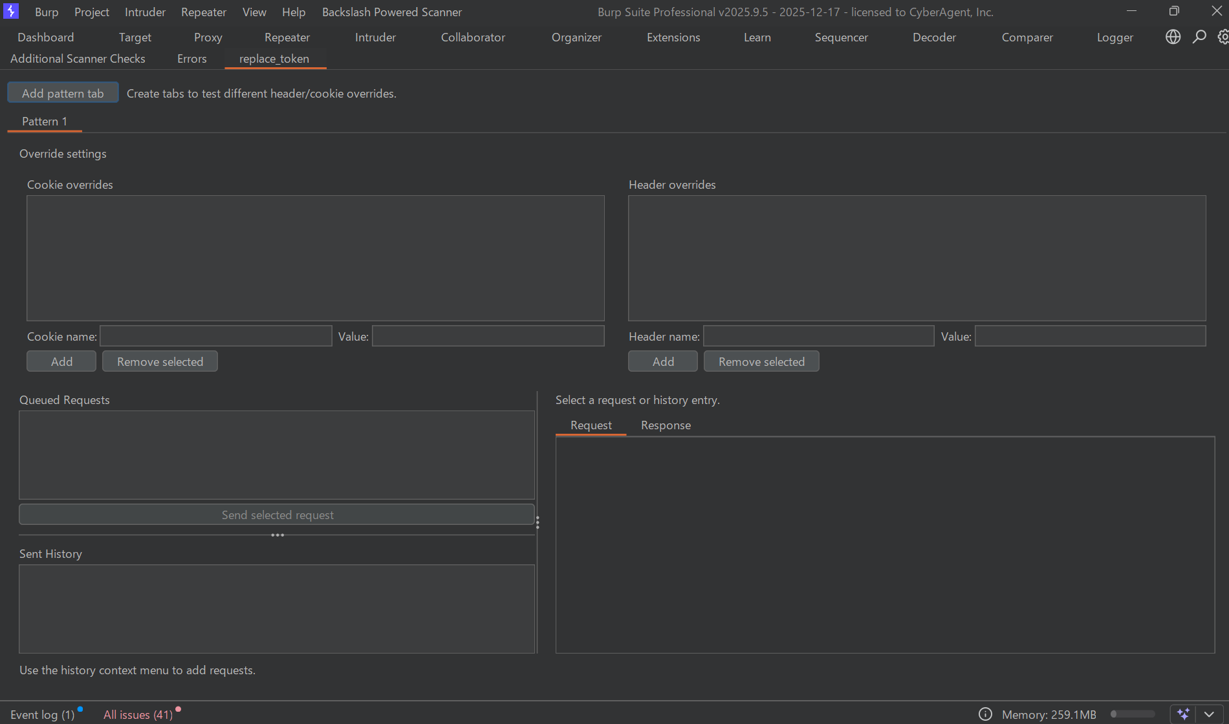Click the memory info icon
This screenshot has height=724, width=1229.
(x=985, y=714)
